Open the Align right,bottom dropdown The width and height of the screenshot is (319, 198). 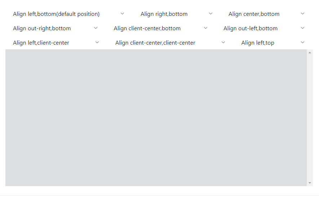click(x=164, y=14)
